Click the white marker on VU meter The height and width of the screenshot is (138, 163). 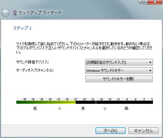[96, 102]
